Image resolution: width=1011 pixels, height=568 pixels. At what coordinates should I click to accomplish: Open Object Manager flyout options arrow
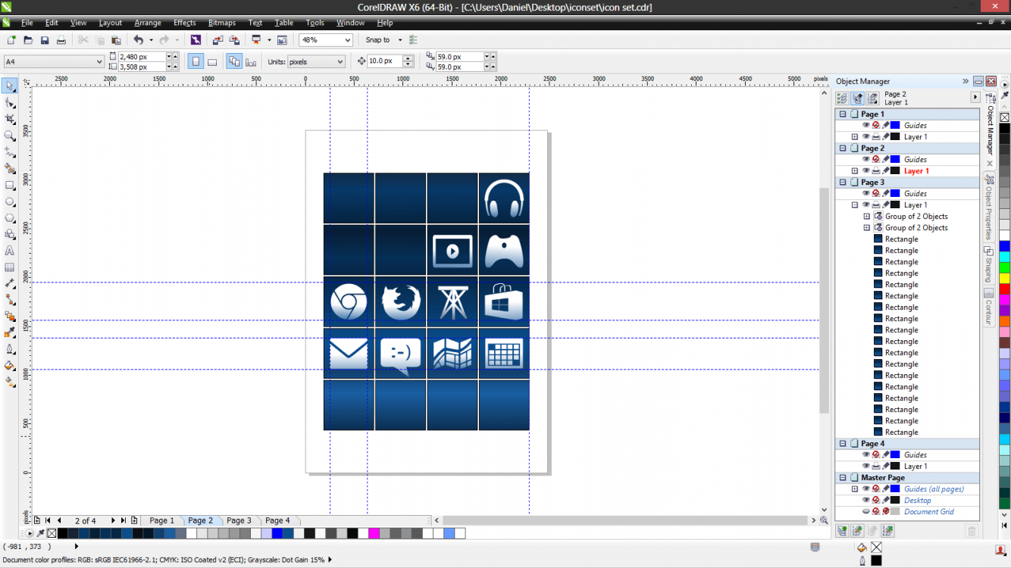pyautogui.click(x=975, y=98)
